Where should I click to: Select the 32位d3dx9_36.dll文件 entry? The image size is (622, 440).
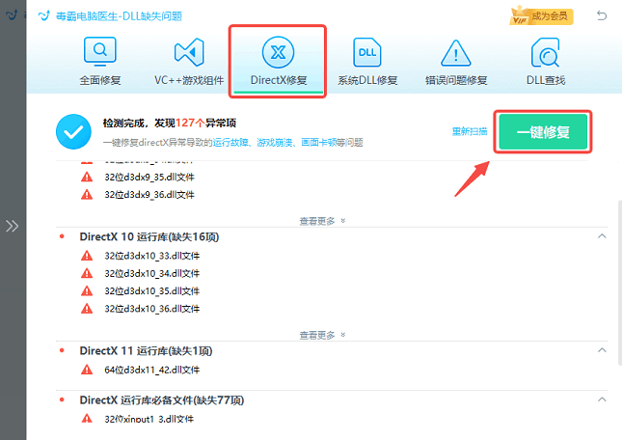click(149, 195)
